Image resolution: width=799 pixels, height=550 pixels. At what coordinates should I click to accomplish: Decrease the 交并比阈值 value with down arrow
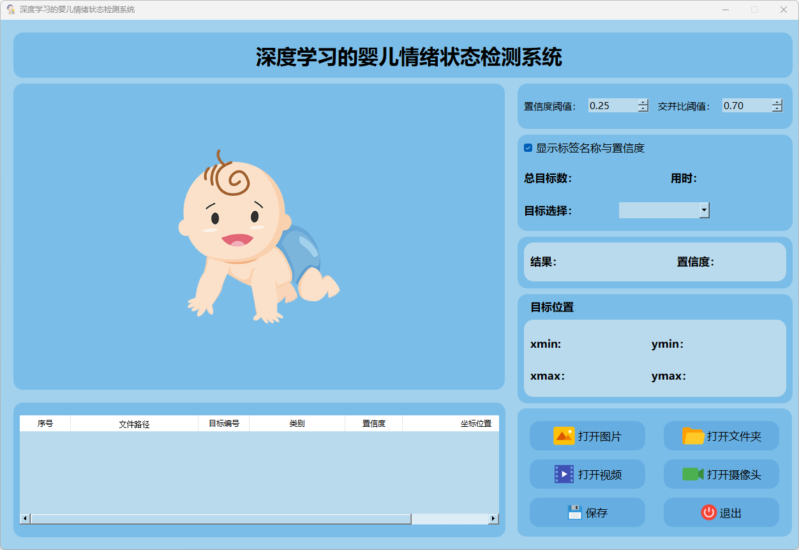point(777,109)
